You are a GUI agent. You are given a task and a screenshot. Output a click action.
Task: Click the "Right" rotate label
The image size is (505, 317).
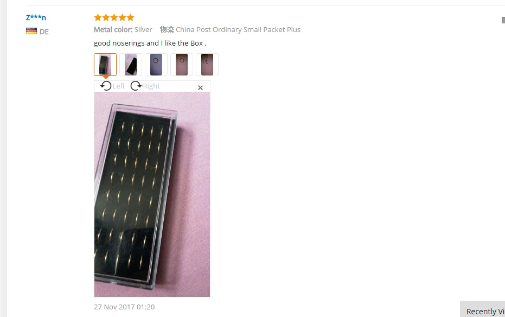pos(151,86)
